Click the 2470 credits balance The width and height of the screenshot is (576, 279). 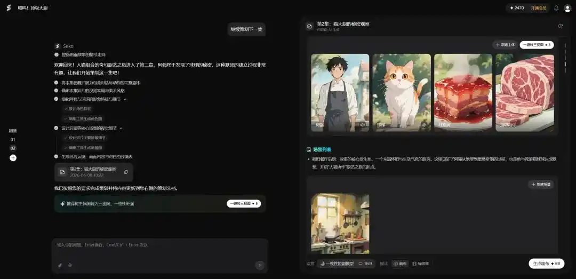(517, 8)
